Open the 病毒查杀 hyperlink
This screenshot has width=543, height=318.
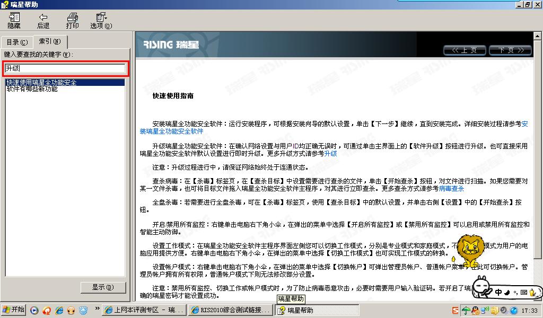(x=451, y=189)
